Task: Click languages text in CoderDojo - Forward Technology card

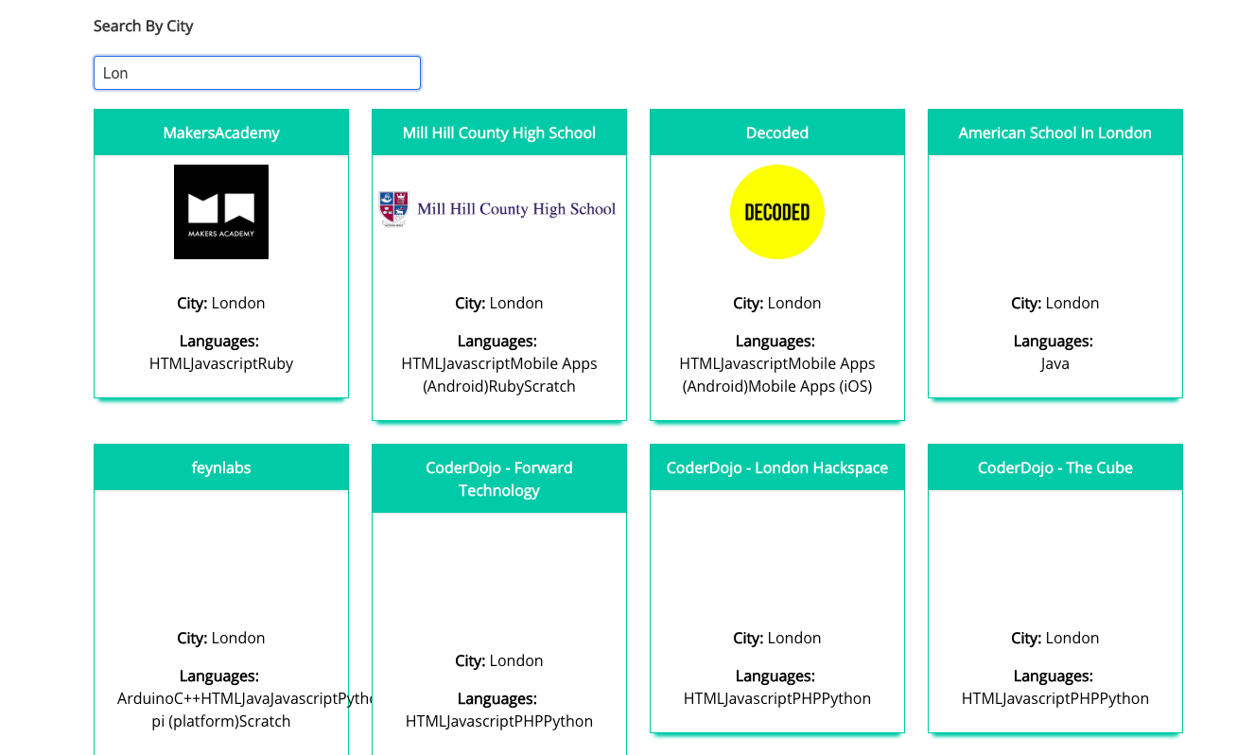Action: click(x=499, y=721)
